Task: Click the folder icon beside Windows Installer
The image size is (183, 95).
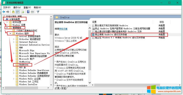Action: point(17,84)
